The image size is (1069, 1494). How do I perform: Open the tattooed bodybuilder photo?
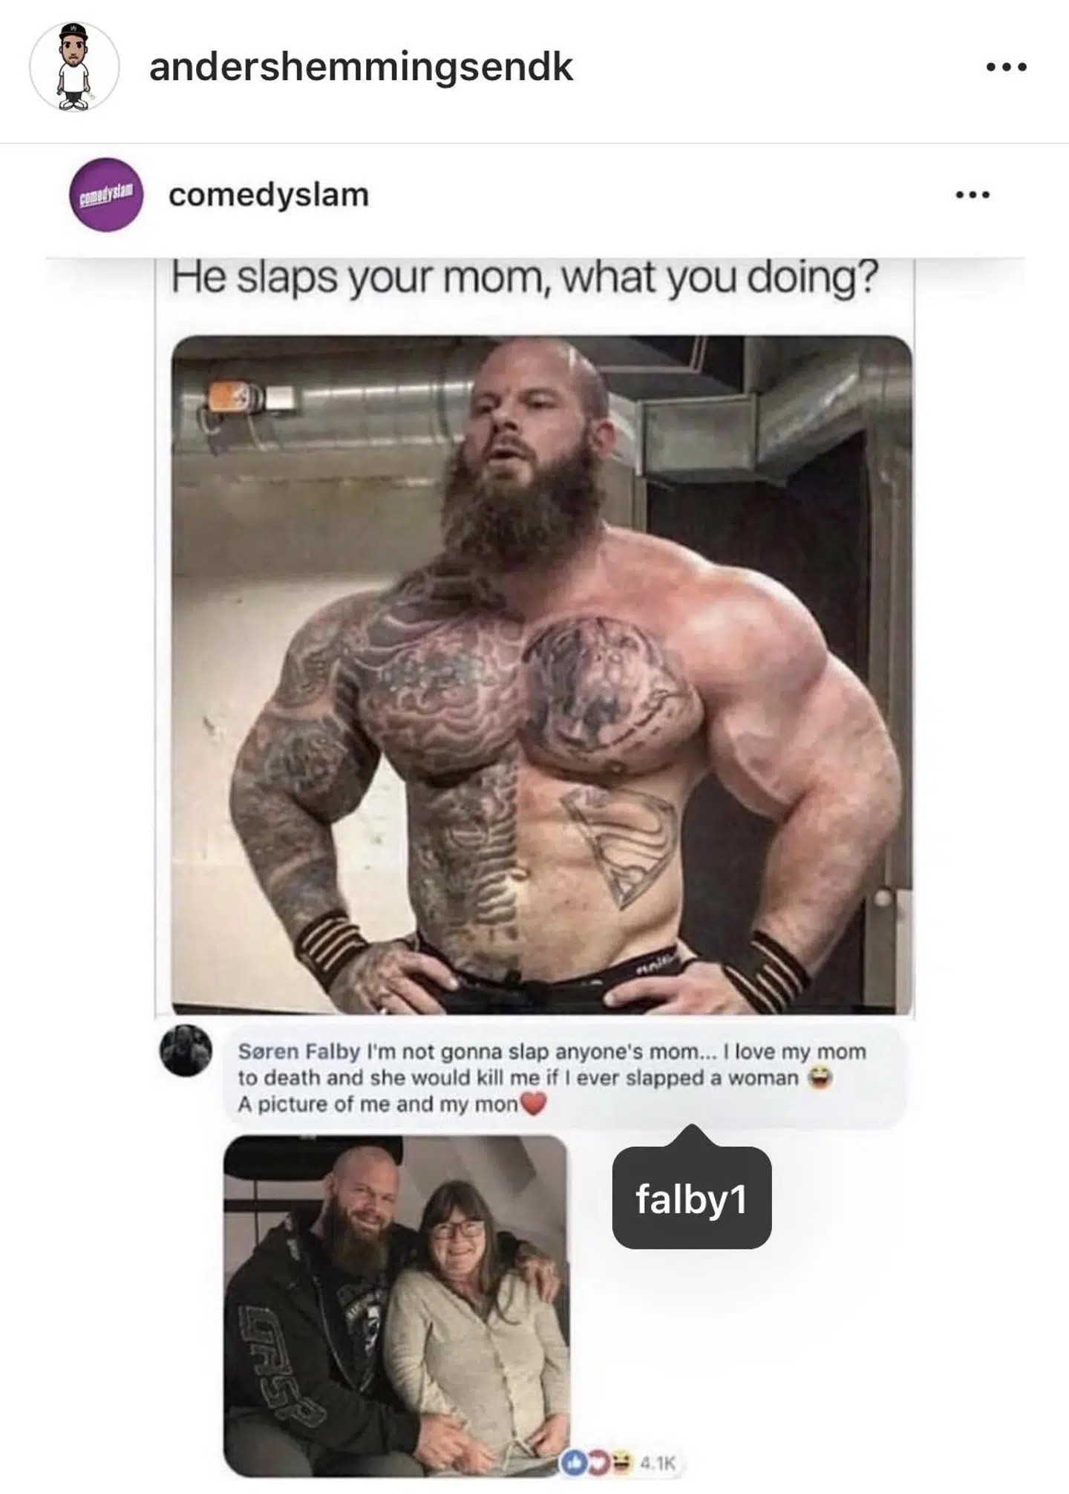(x=542, y=675)
